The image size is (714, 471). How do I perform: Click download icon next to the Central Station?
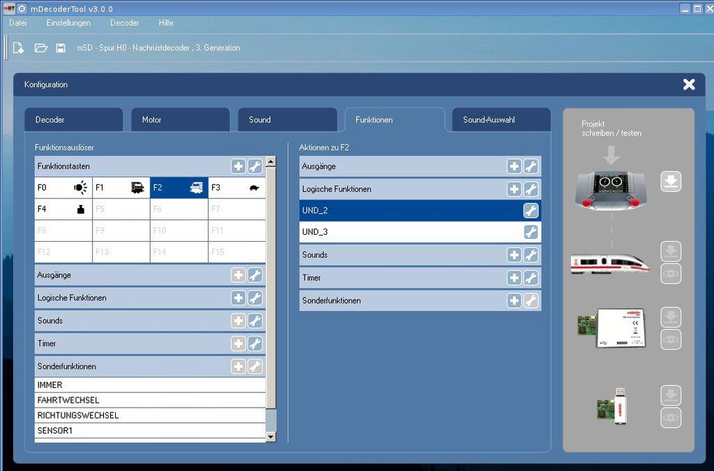(671, 182)
